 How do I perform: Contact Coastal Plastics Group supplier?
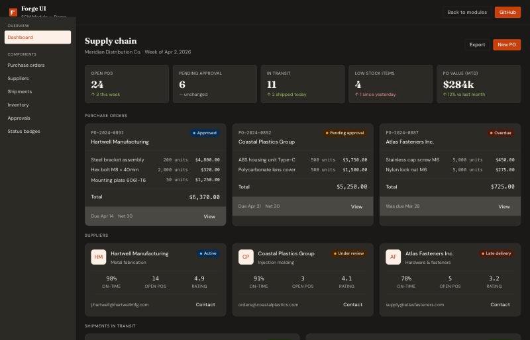pyautogui.click(x=353, y=304)
